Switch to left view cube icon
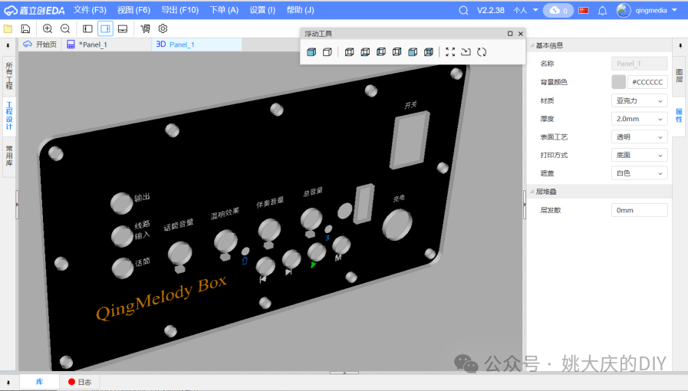688x391 pixels. coord(381,52)
